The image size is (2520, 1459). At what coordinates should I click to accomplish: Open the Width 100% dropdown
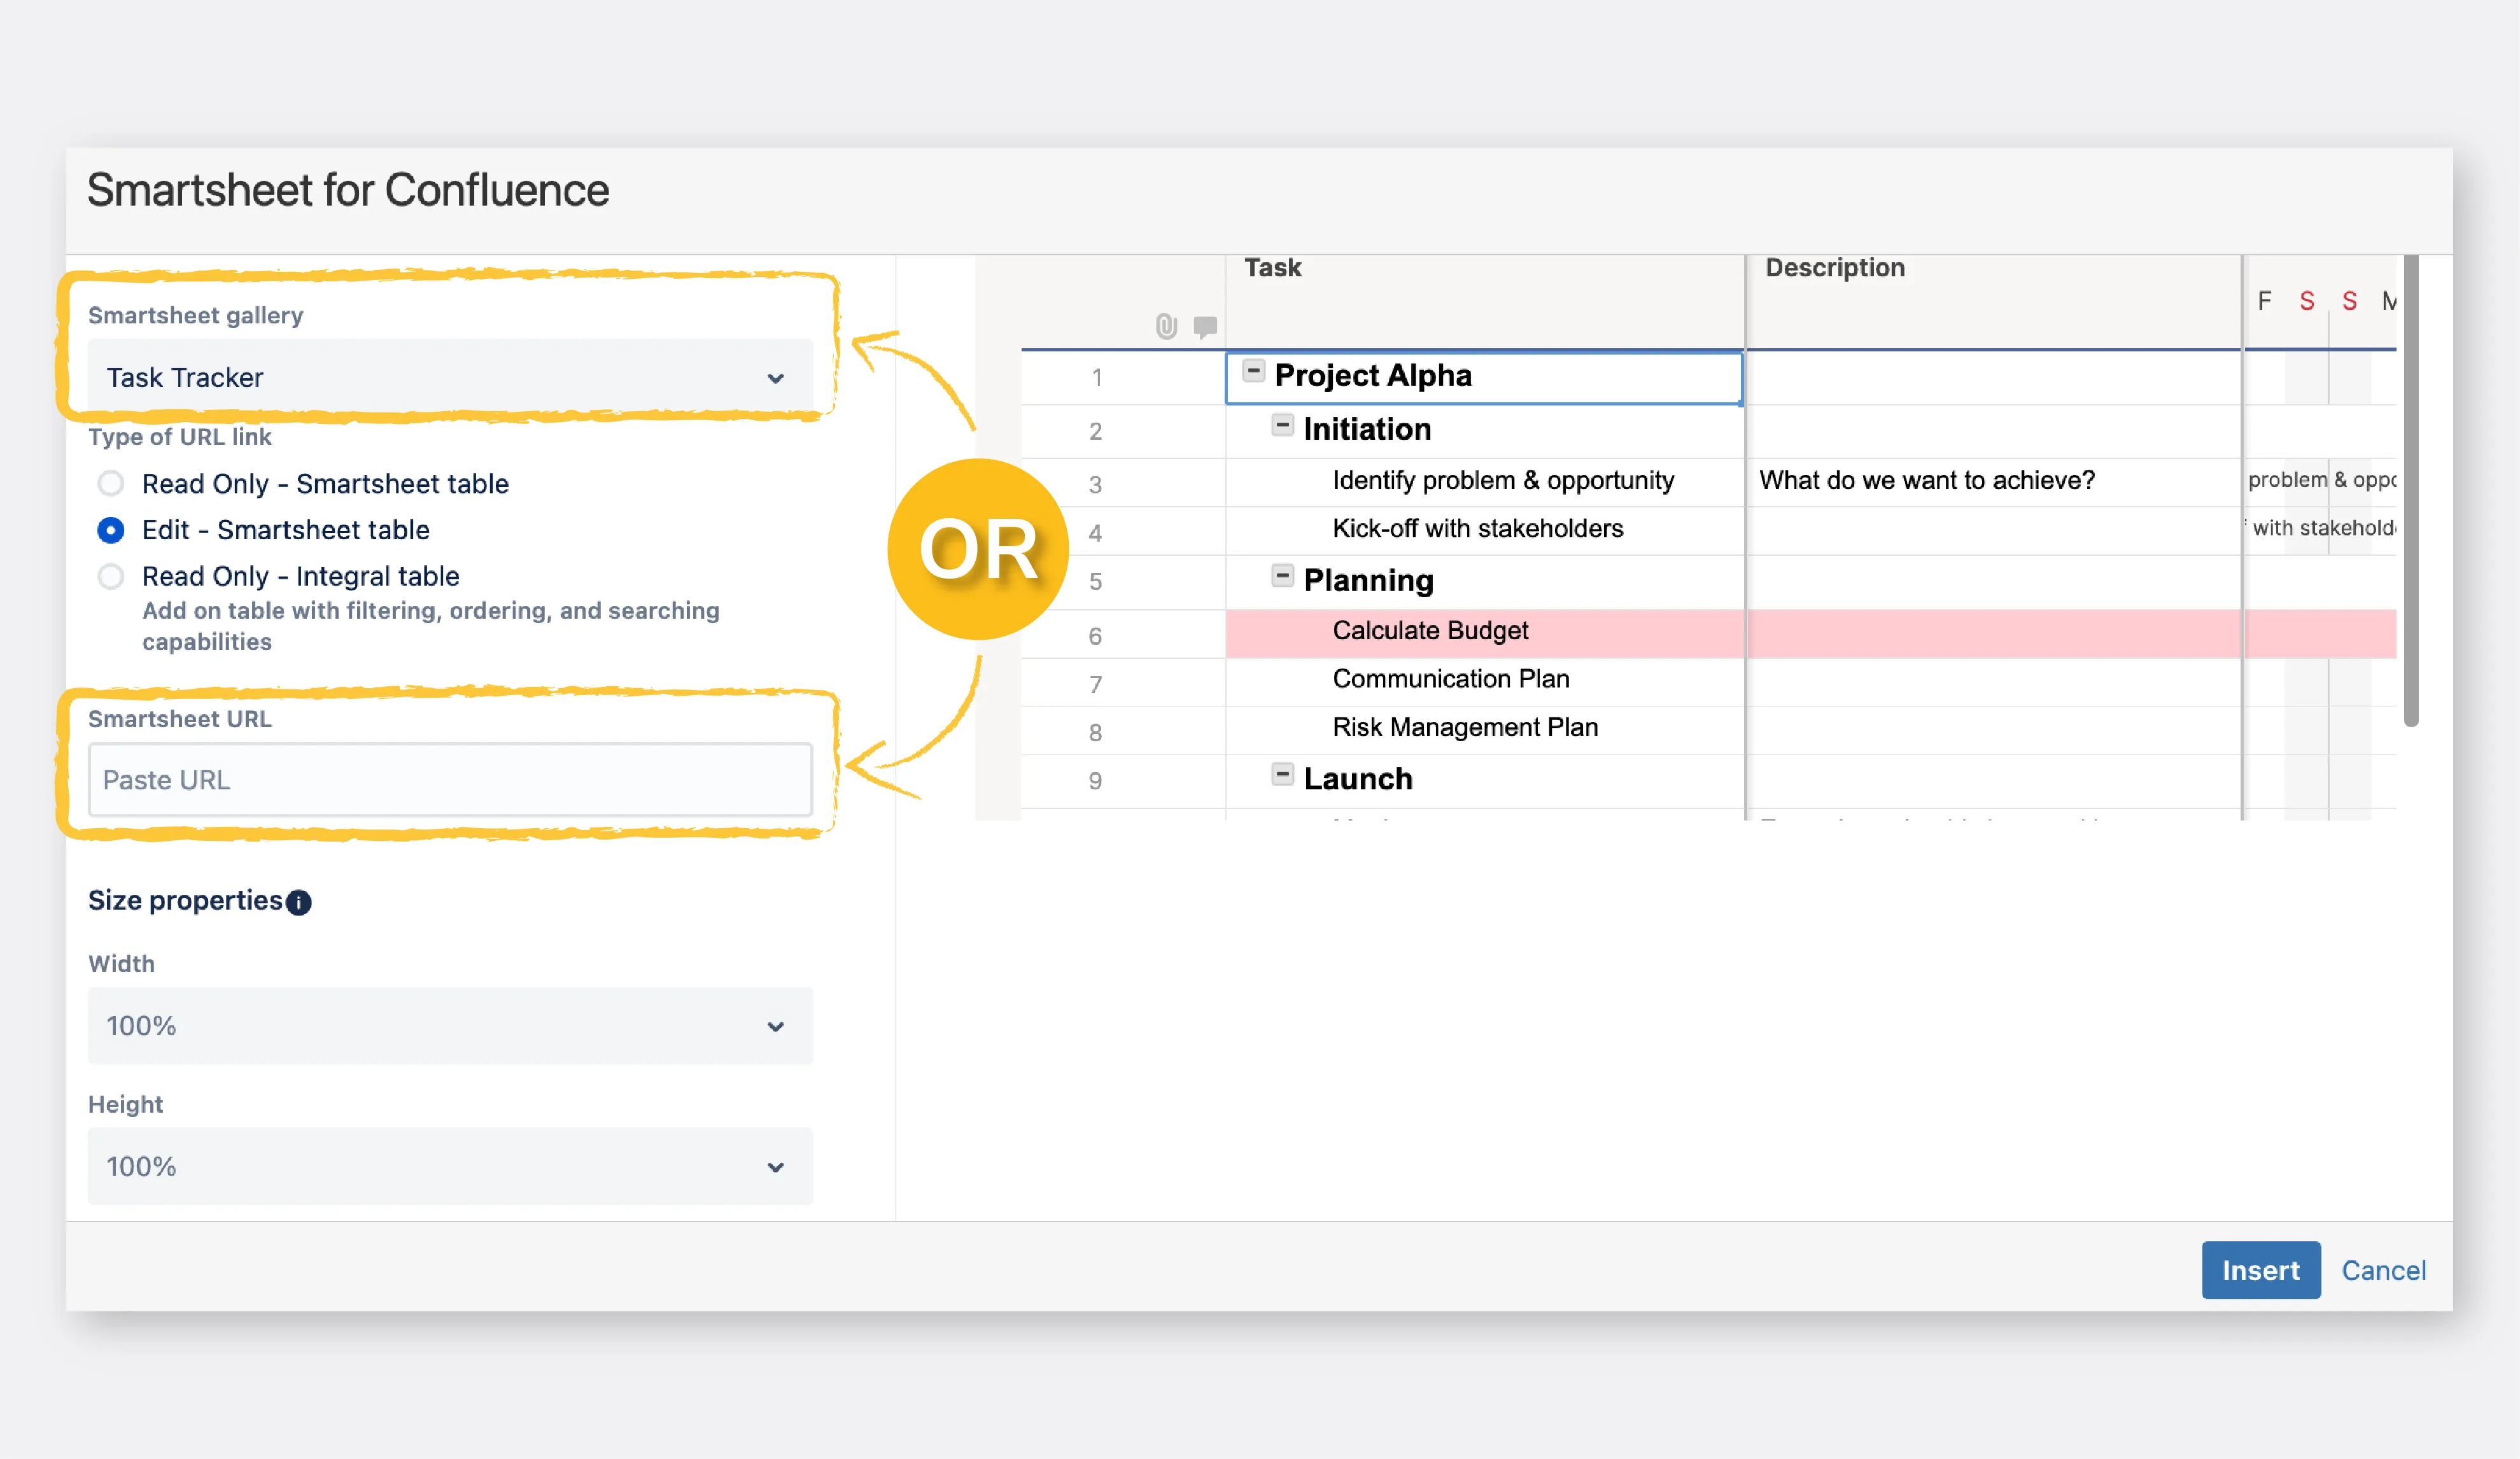[x=450, y=1026]
